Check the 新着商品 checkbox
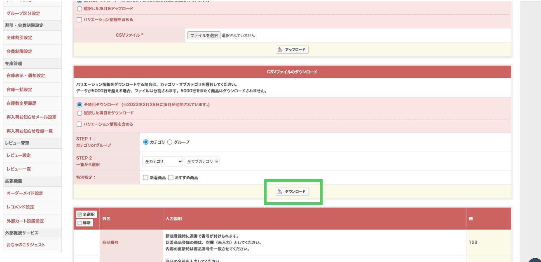The width and height of the screenshot is (541, 262). click(x=145, y=178)
